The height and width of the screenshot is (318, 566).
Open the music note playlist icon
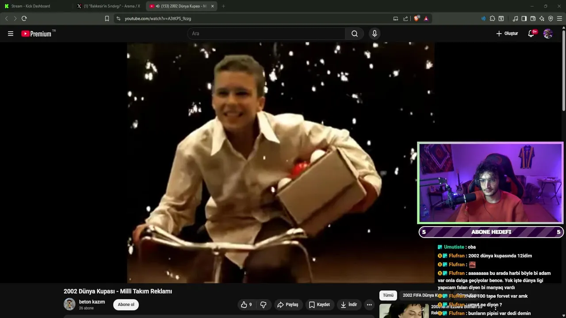coord(515,19)
